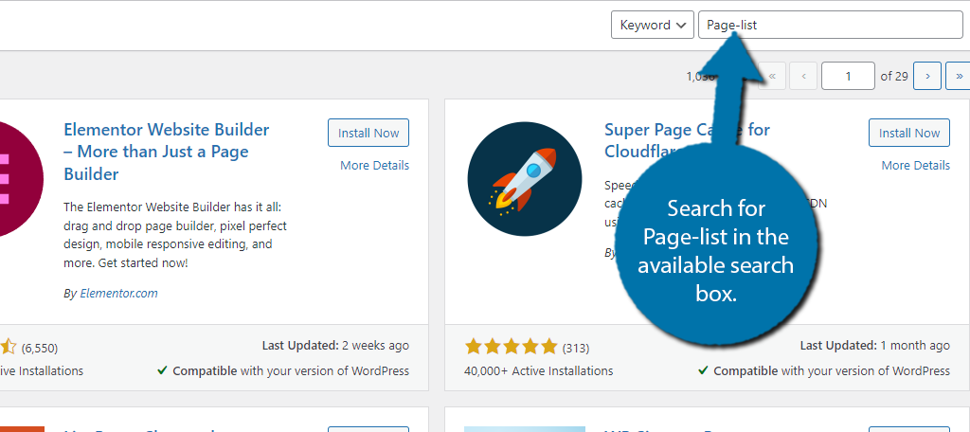Click the 'of 29' total pages text
Viewport: 970px width, 432px height.
894,76
